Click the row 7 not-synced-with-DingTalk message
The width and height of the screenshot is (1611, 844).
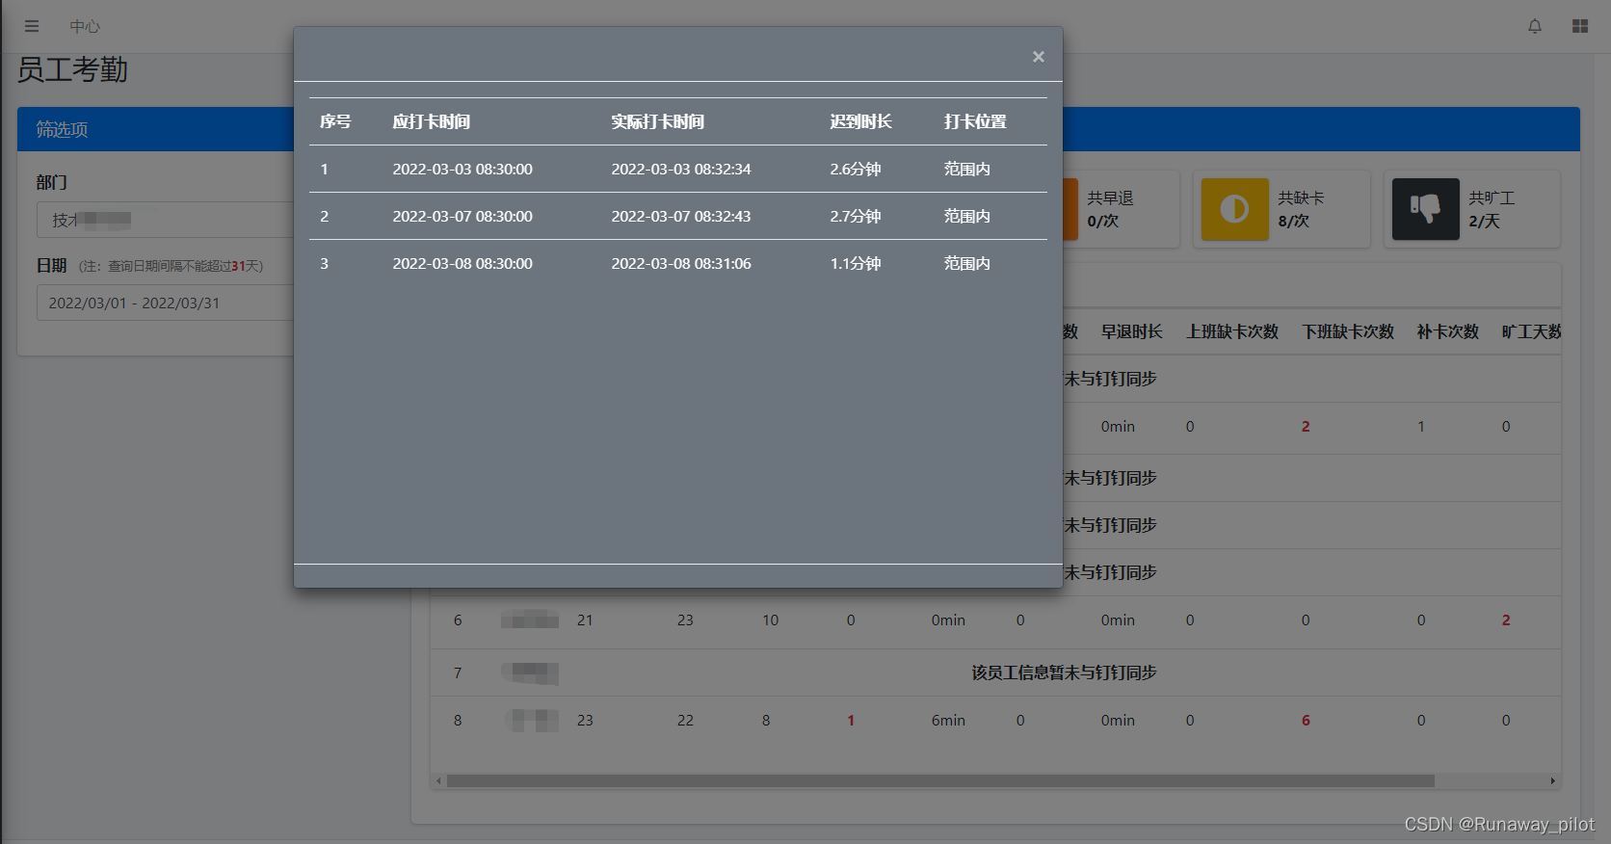1064,673
